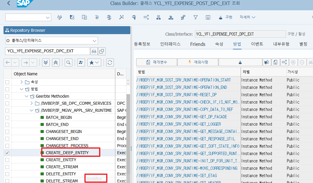Switch to the 인터페이스 tab
The image size is (313, 183).
pyautogui.click(x=170, y=44)
